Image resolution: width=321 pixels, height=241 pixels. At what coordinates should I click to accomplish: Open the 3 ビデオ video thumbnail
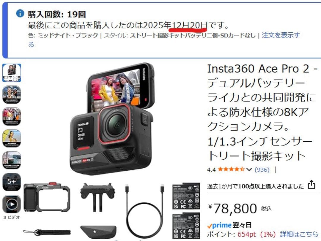(12, 204)
